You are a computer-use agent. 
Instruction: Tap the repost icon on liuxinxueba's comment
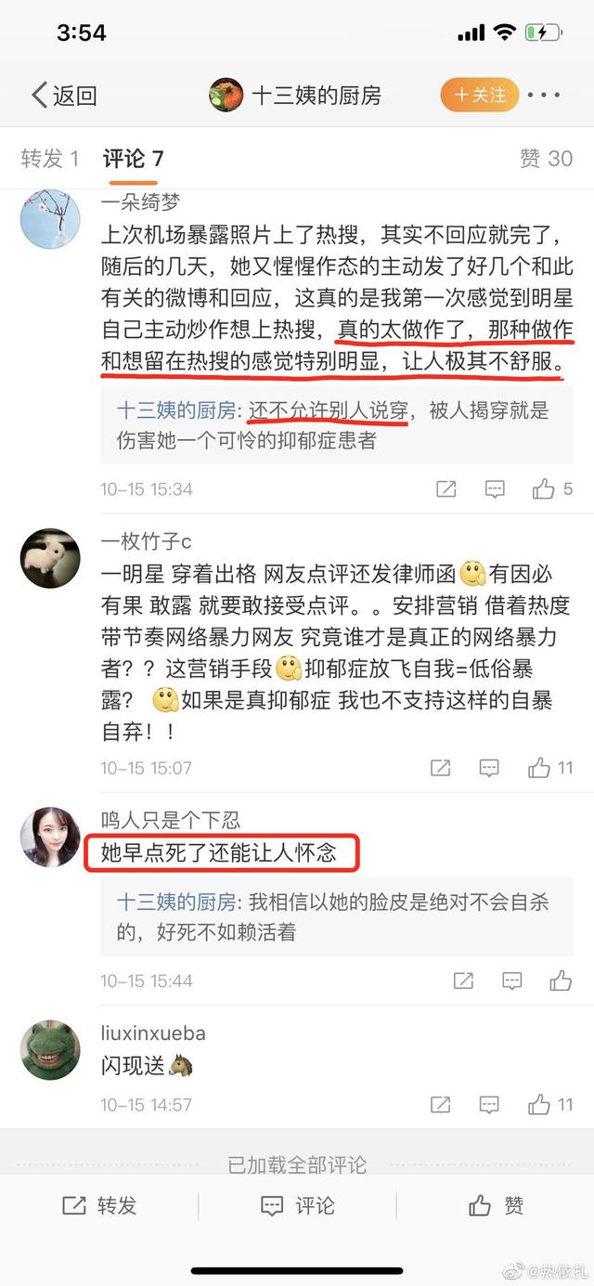click(440, 1105)
